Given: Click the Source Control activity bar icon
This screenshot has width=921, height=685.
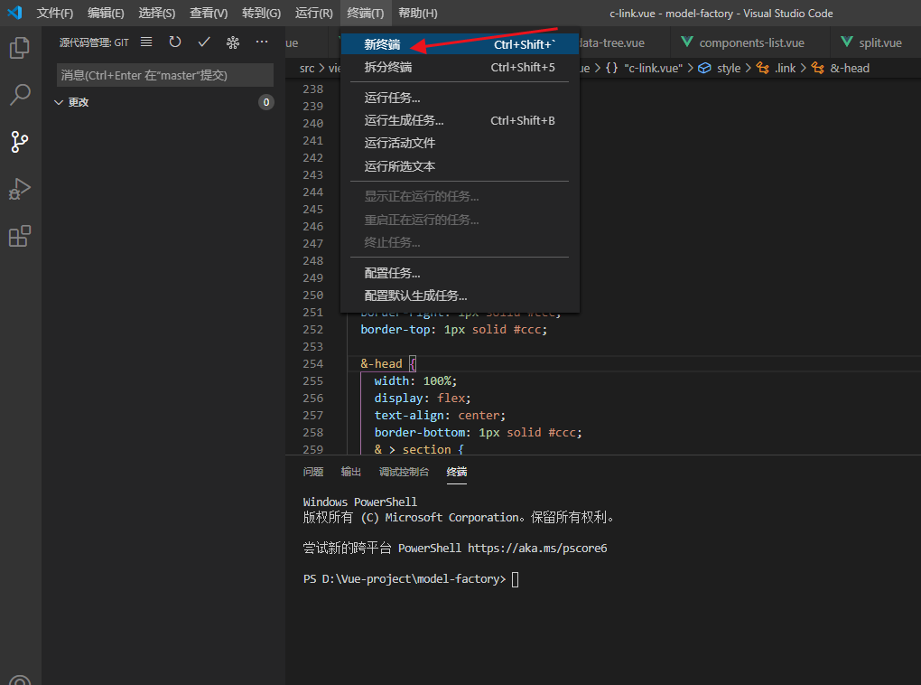Looking at the screenshot, I should click(19, 141).
